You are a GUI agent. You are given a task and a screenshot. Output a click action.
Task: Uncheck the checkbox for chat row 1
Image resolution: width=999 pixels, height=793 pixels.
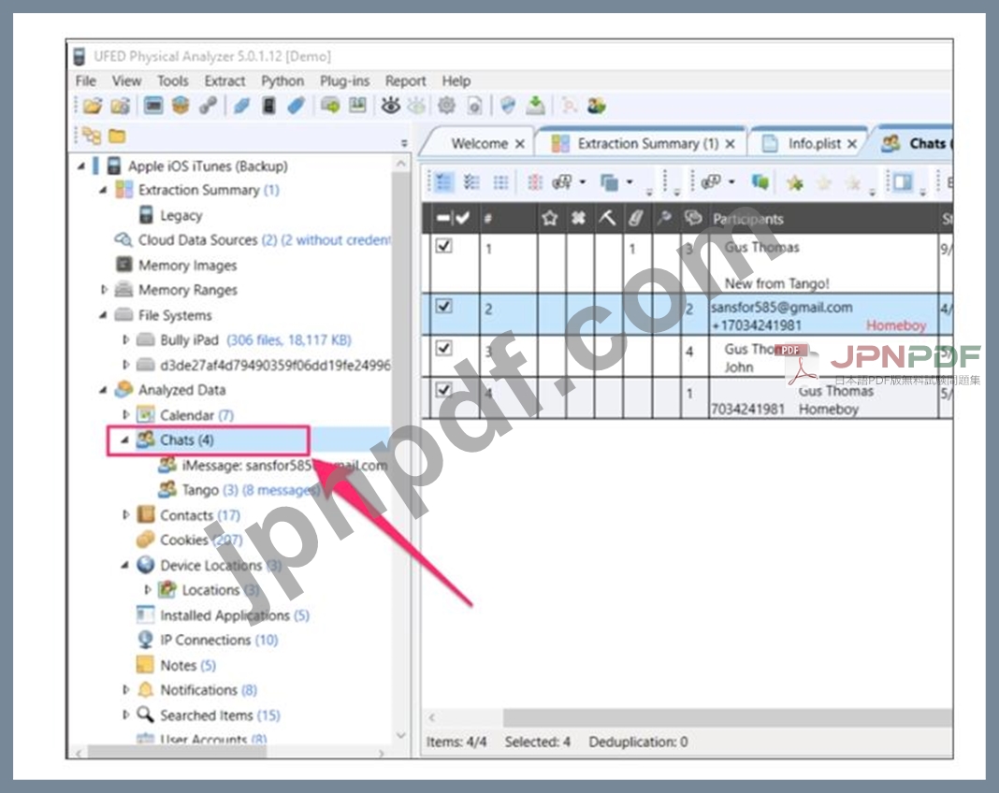point(444,246)
